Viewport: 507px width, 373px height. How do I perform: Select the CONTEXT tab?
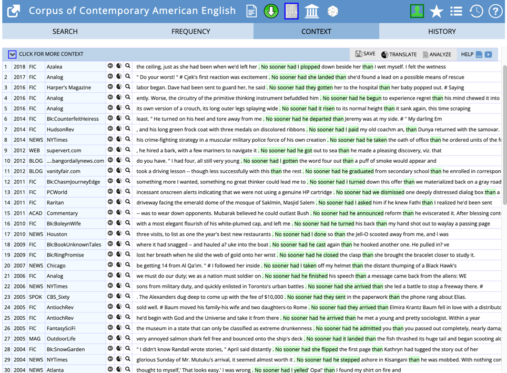(316, 32)
